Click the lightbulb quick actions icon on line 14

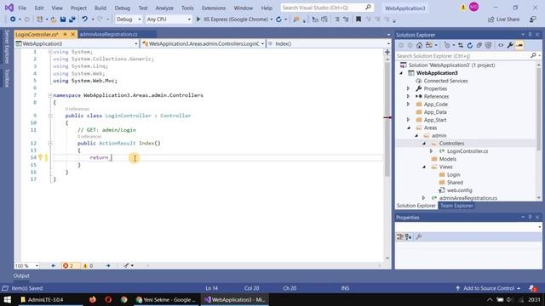[x=40, y=157]
